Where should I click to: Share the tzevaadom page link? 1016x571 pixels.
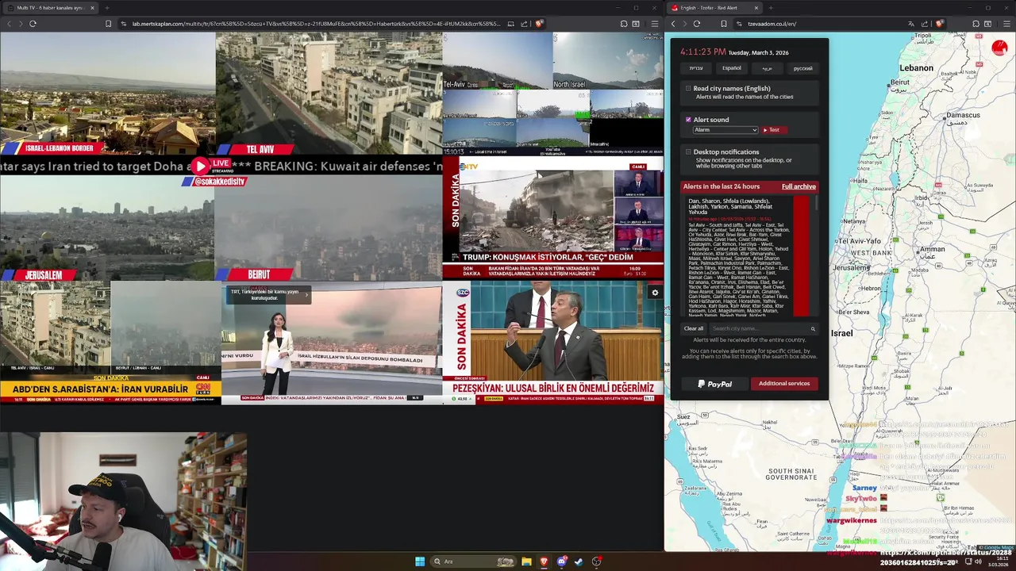pyautogui.click(x=925, y=24)
